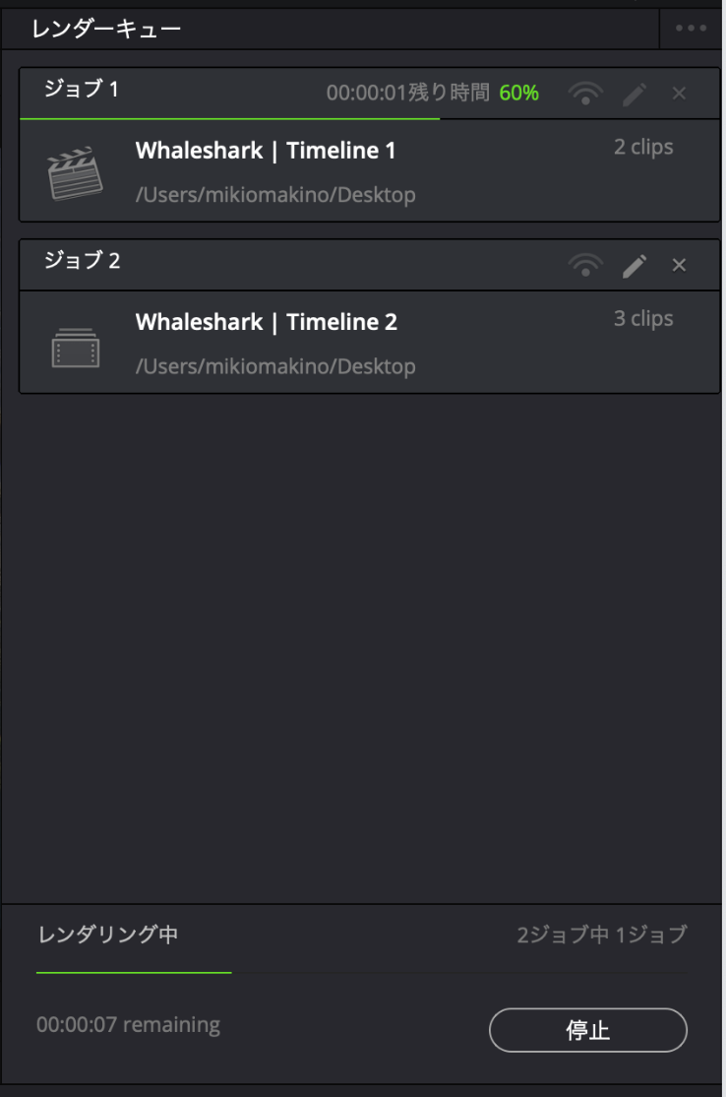
Task: Open the Render Queue three-dot options menu
Action: pos(691,29)
